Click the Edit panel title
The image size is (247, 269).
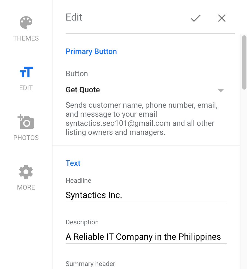(x=74, y=17)
